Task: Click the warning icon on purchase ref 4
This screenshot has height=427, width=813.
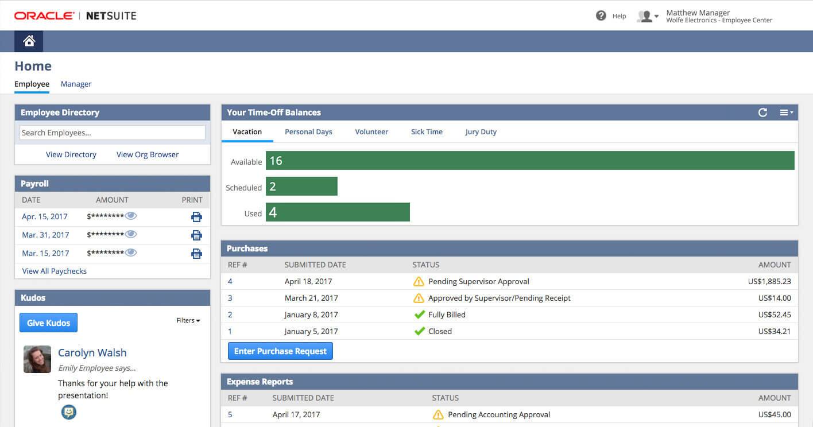Action: coord(419,281)
